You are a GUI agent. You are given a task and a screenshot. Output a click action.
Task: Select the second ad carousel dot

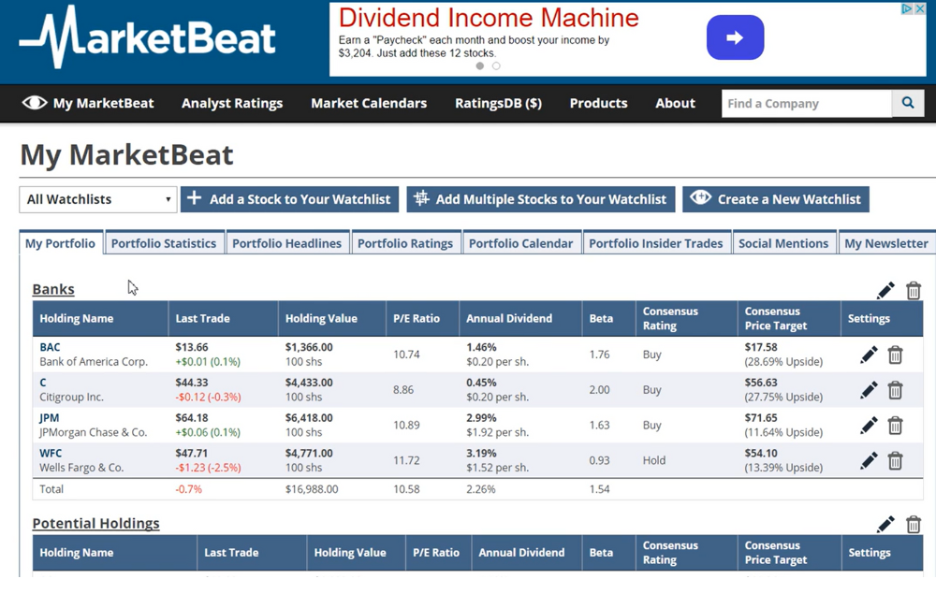click(x=496, y=66)
